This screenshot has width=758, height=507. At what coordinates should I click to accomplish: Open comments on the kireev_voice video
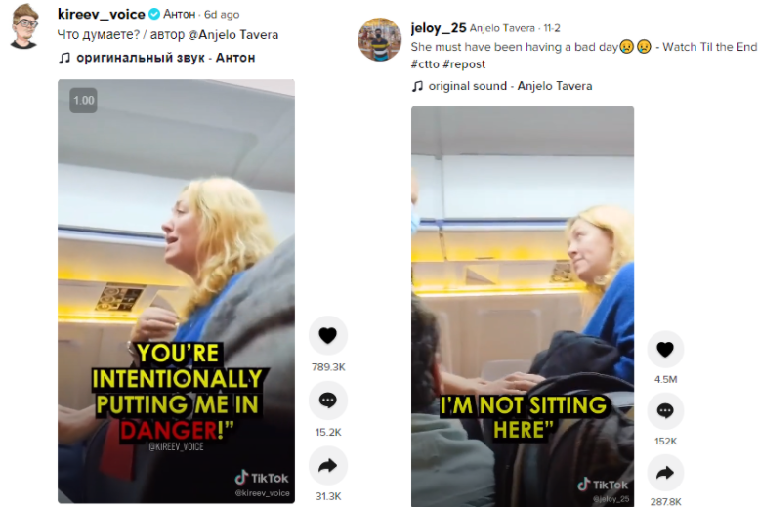328,401
